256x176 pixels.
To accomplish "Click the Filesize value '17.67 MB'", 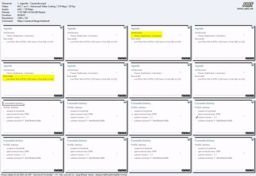I will [31, 12].
